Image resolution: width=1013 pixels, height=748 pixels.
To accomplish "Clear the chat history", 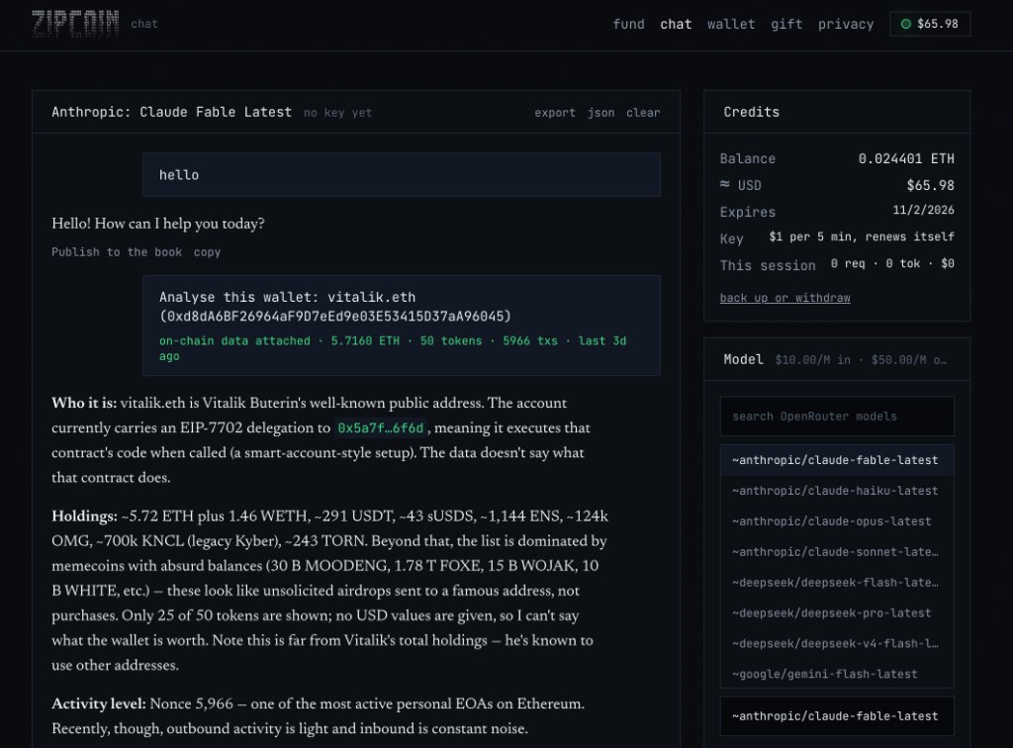I will pyautogui.click(x=643, y=113).
